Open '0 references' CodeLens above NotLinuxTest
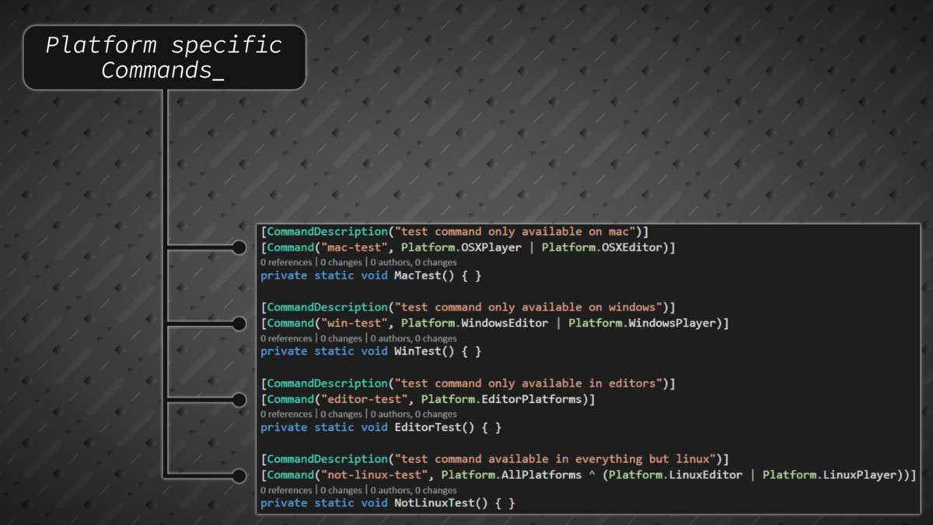933x525 pixels. (x=286, y=491)
